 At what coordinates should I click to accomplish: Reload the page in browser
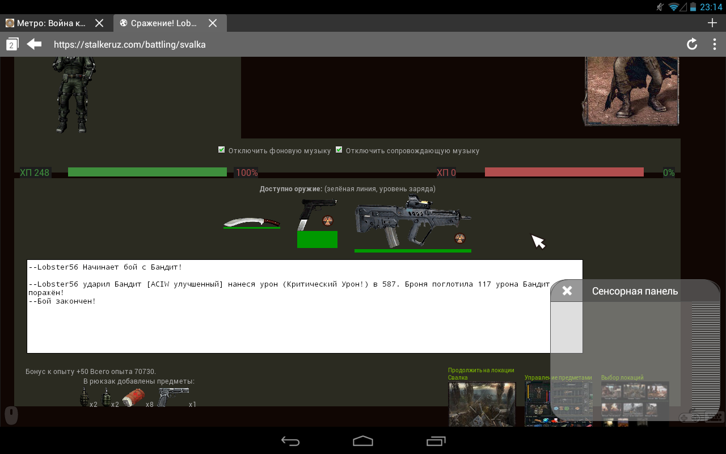(x=692, y=44)
